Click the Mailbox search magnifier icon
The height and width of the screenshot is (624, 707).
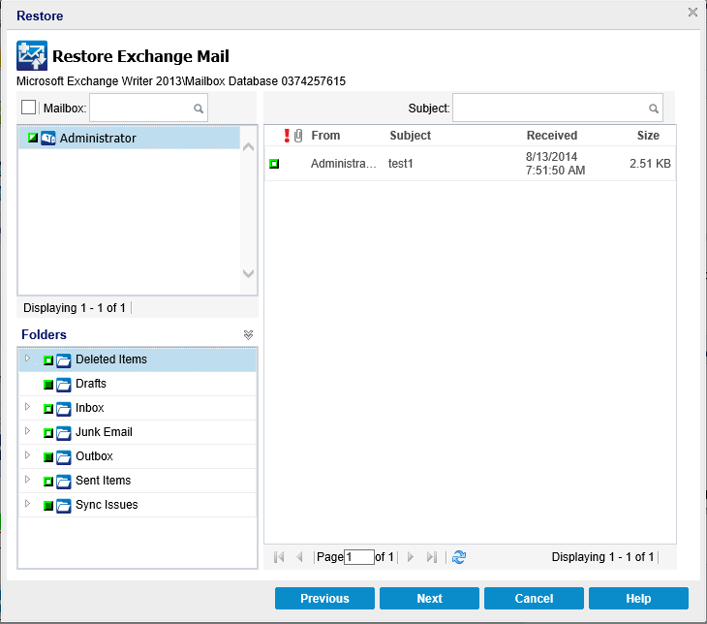point(198,109)
